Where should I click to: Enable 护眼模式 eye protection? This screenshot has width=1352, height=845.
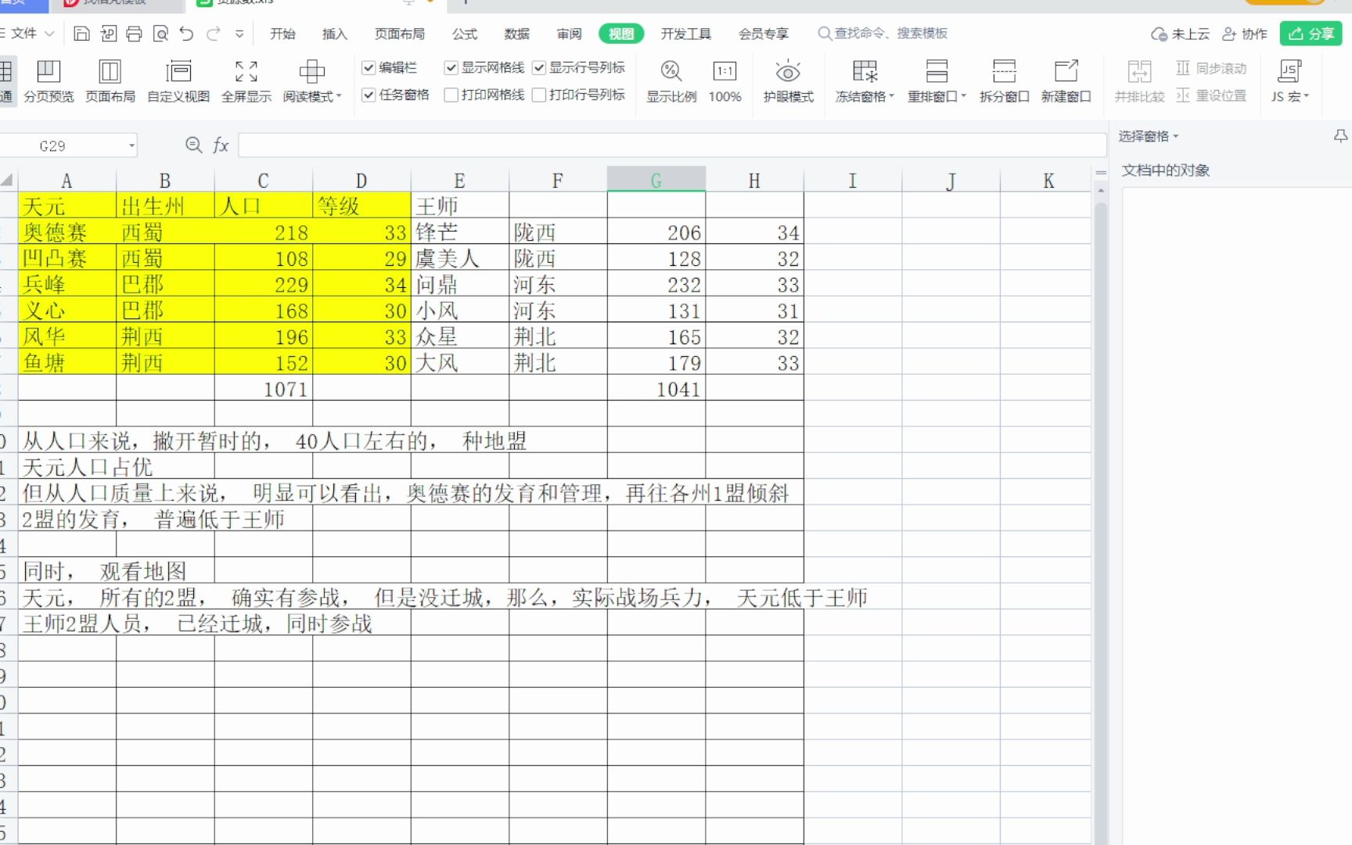click(788, 81)
